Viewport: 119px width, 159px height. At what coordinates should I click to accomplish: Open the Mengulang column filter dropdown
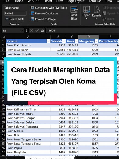pyautogui.click(x=96, y=41)
